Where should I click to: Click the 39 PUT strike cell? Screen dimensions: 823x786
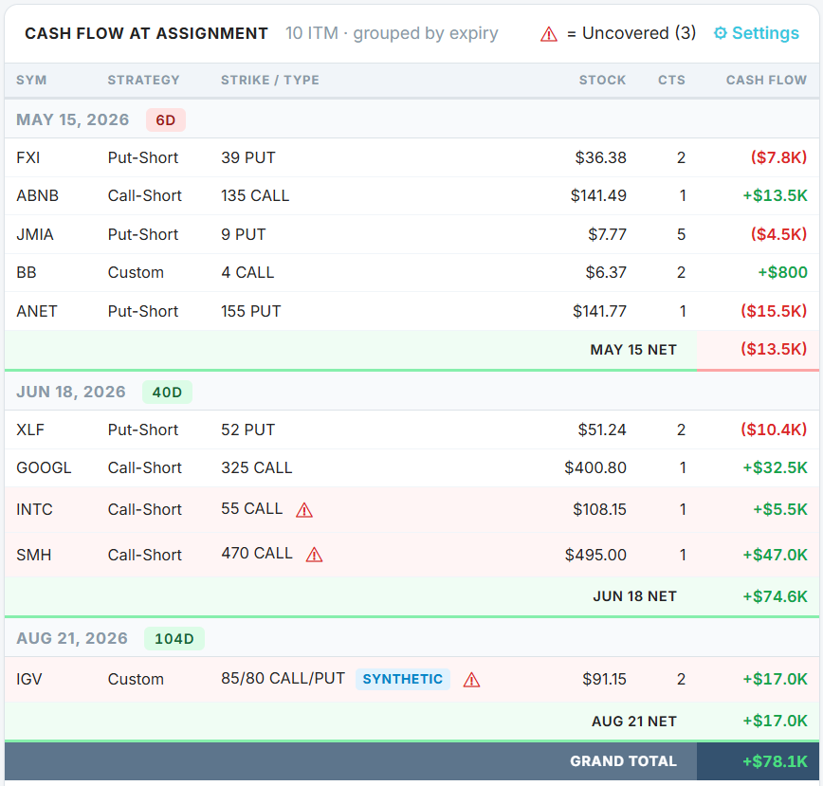point(247,157)
